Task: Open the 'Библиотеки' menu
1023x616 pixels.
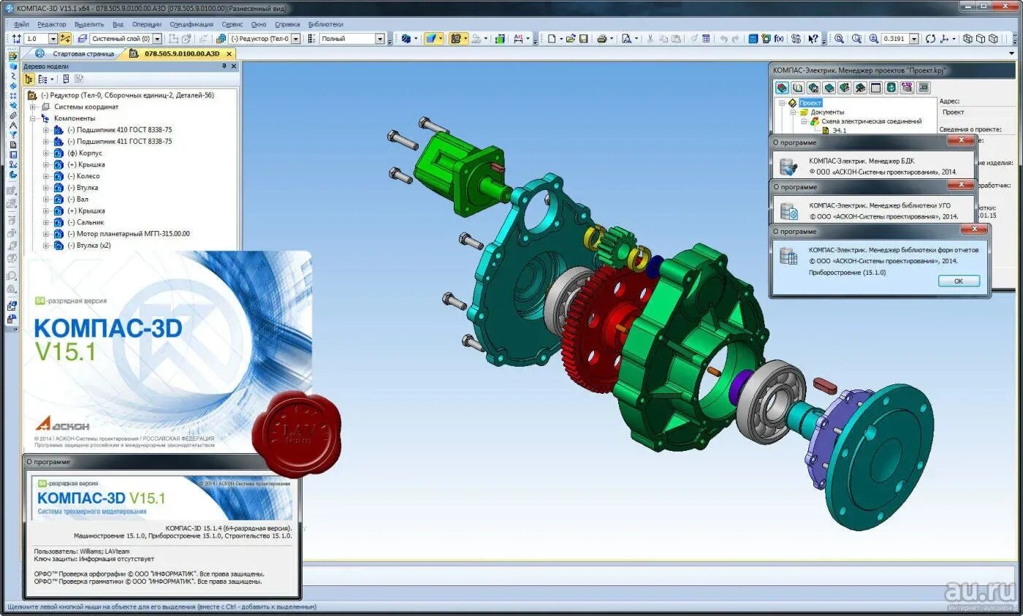Action: click(325, 24)
